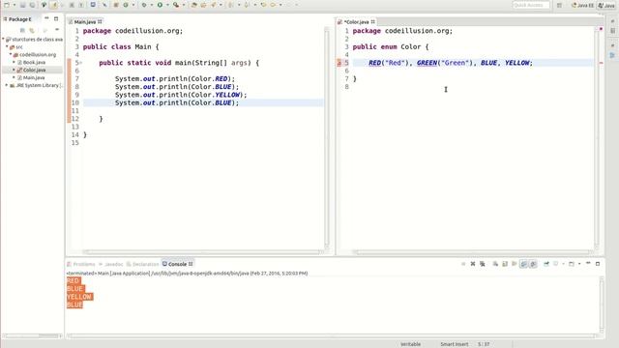
Task: Close the Color.java editor tab
Action: [x=373, y=21]
